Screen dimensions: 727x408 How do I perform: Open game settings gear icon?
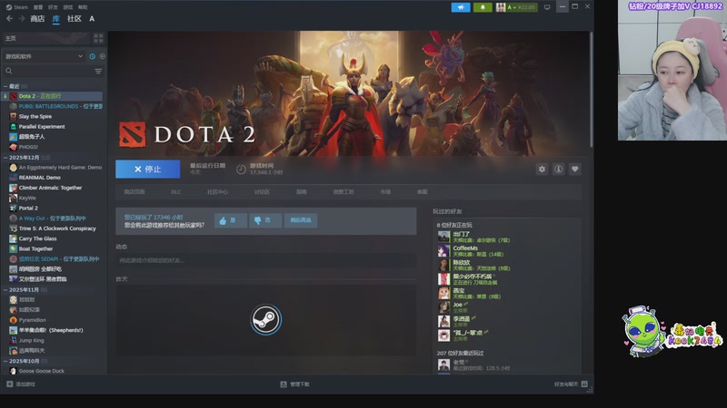pos(543,169)
